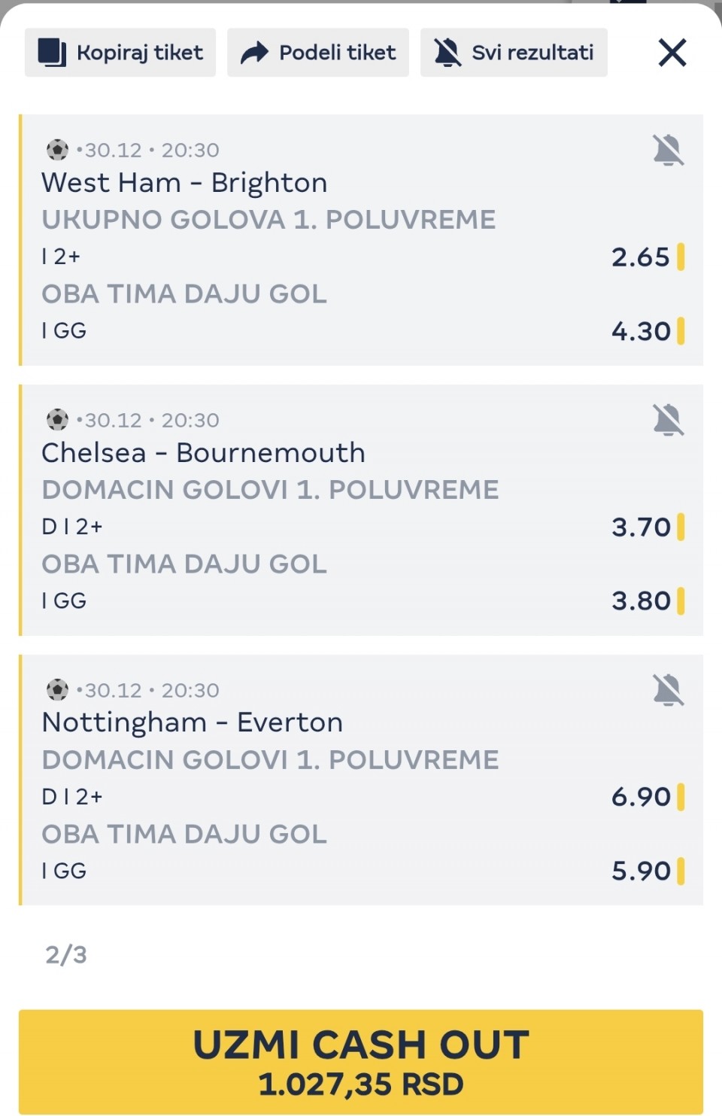Click soccer ball icon for Nottingham match
The width and height of the screenshot is (722, 1116).
57,689
